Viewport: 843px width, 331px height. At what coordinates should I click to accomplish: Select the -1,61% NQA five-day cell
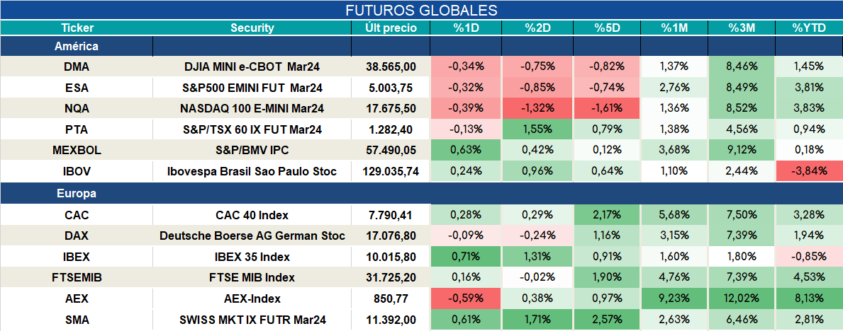coord(606,108)
